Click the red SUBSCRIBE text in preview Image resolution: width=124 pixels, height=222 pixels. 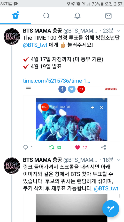pyautogui.click(x=111, y=89)
